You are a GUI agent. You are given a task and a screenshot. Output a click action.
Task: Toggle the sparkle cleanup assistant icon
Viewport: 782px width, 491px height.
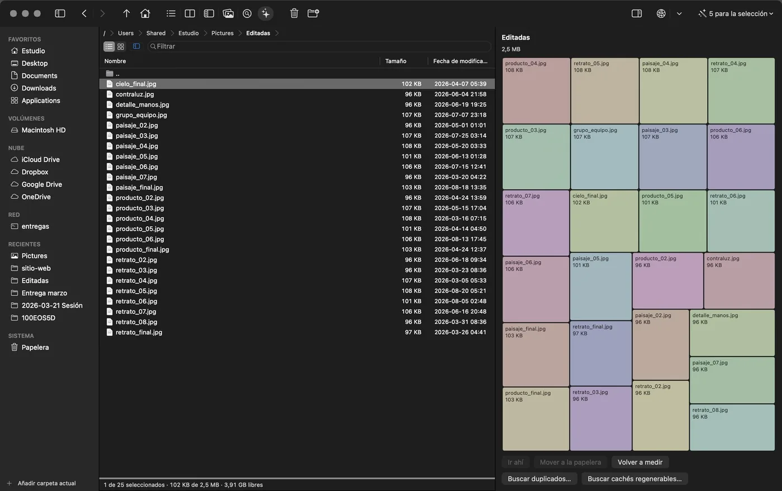coord(265,13)
